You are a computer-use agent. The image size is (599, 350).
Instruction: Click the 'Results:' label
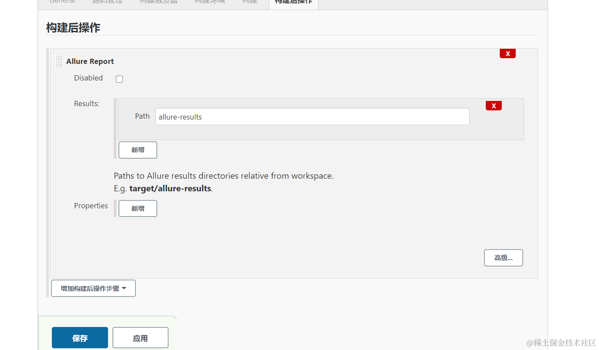[x=87, y=103]
